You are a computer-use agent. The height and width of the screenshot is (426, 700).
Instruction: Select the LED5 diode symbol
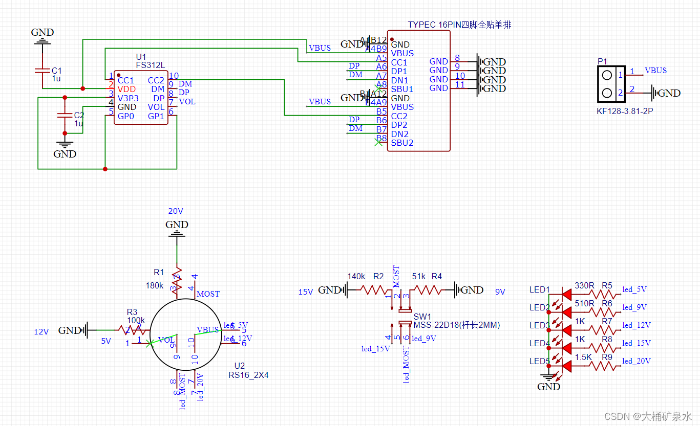pyautogui.click(x=566, y=366)
